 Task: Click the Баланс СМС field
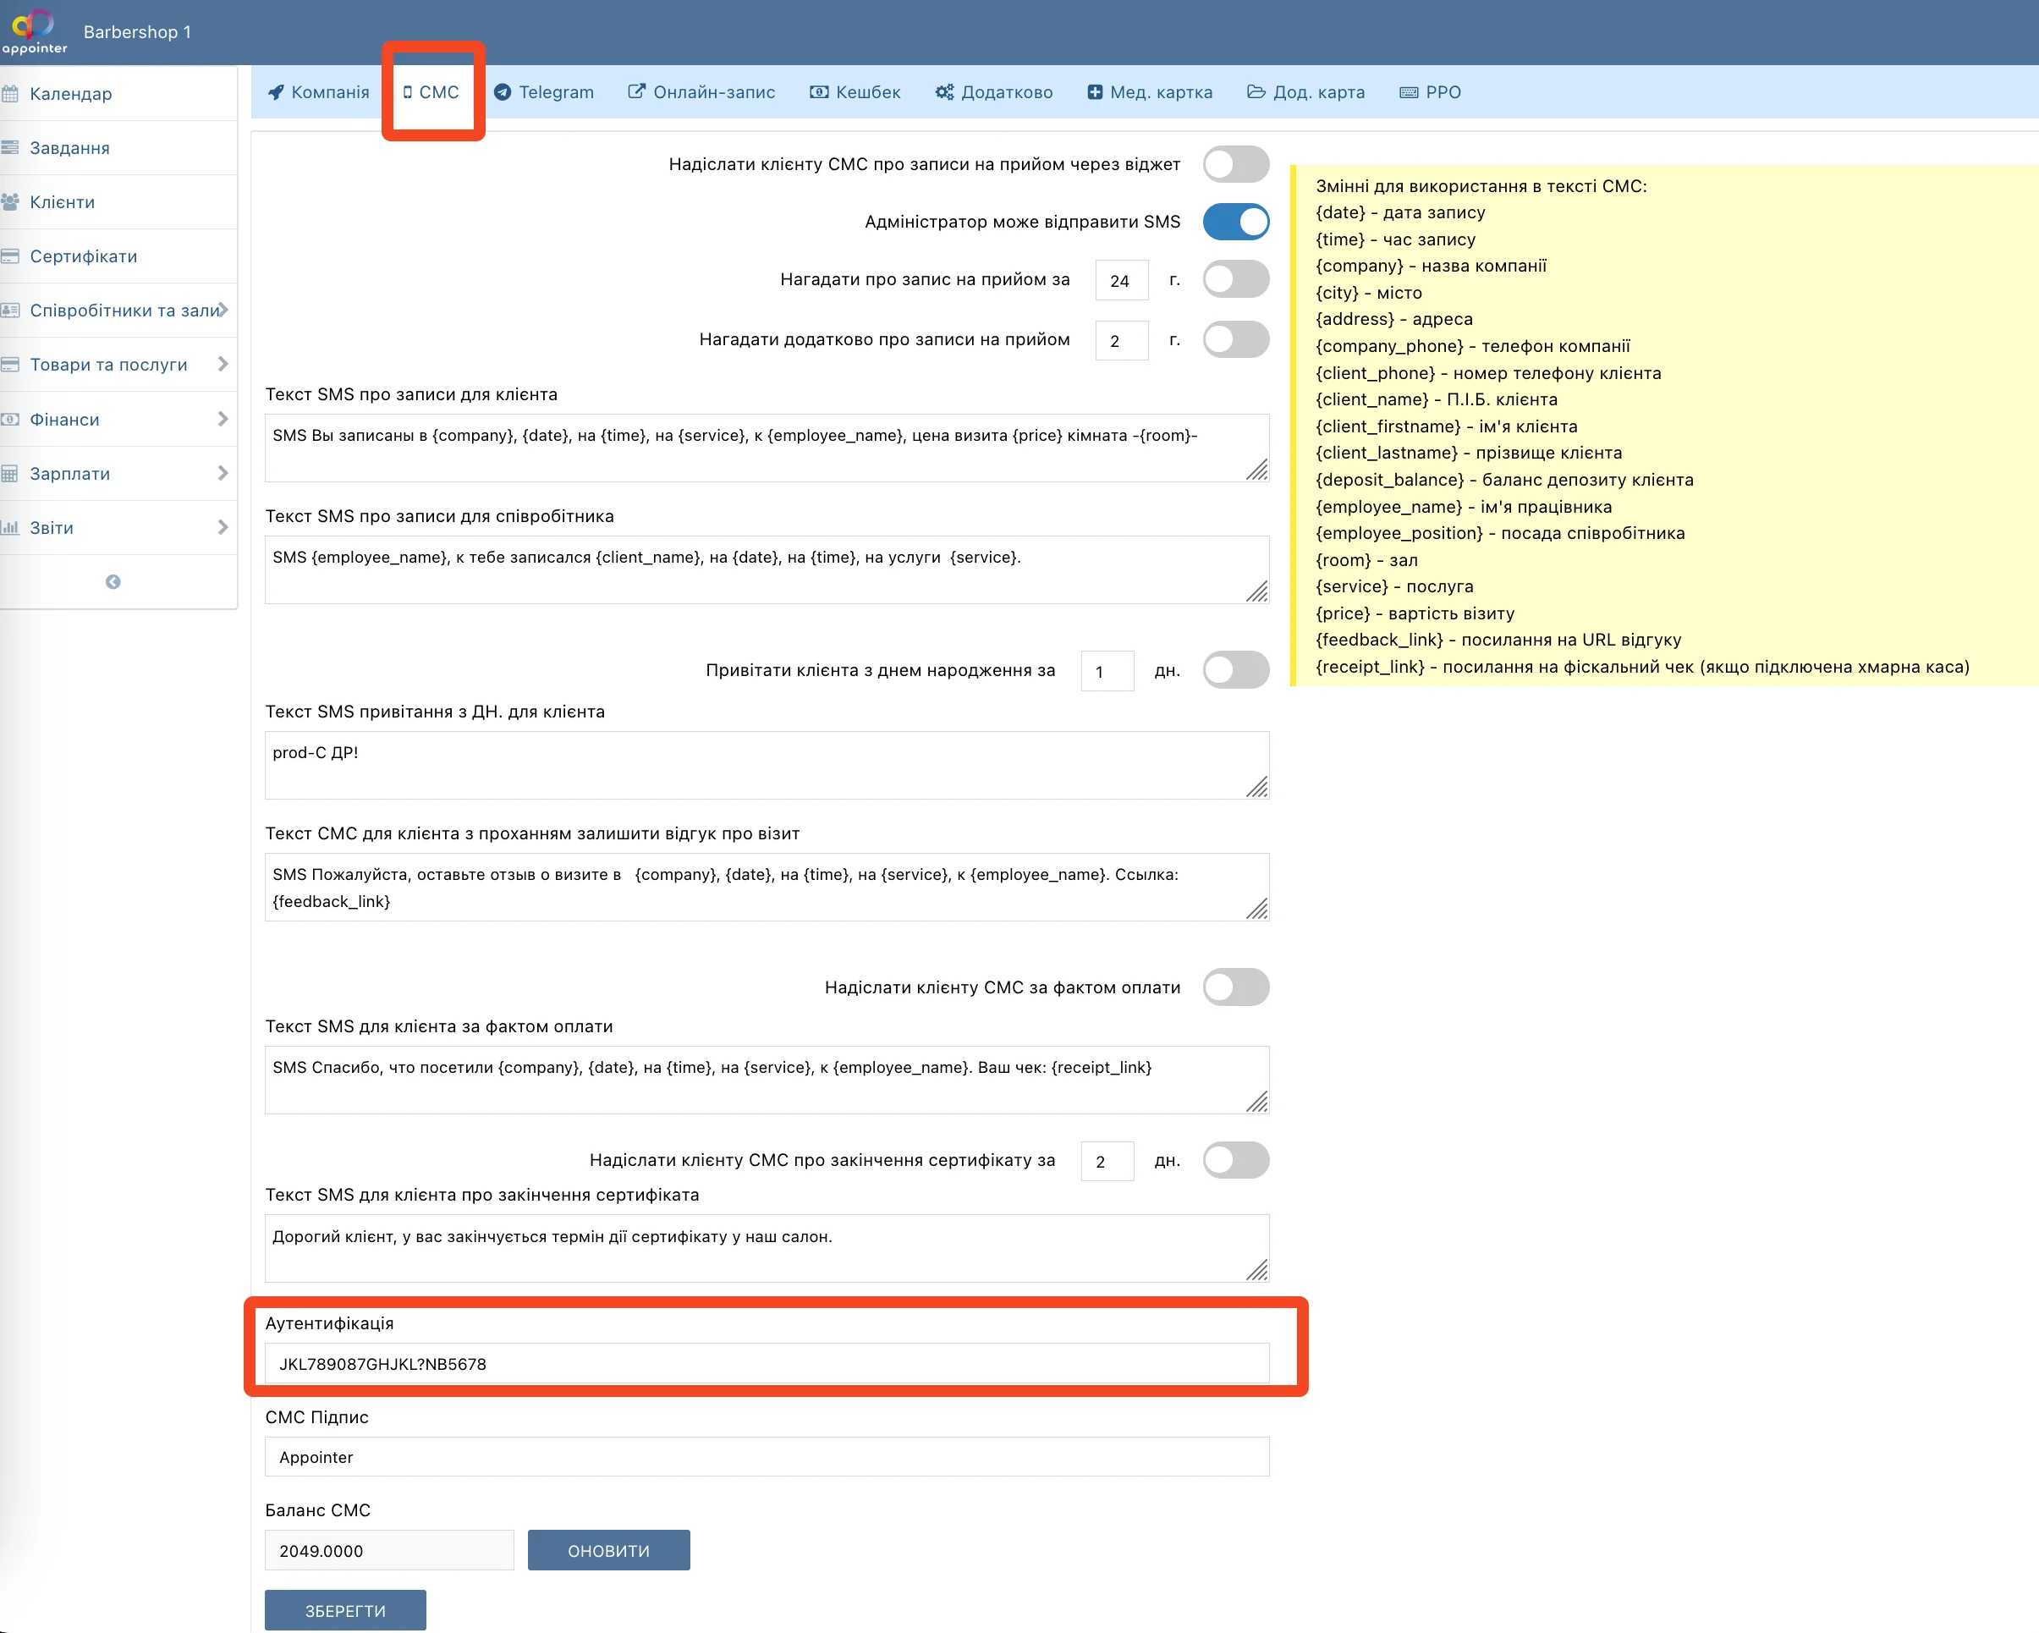pyautogui.click(x=390, y=1551)
